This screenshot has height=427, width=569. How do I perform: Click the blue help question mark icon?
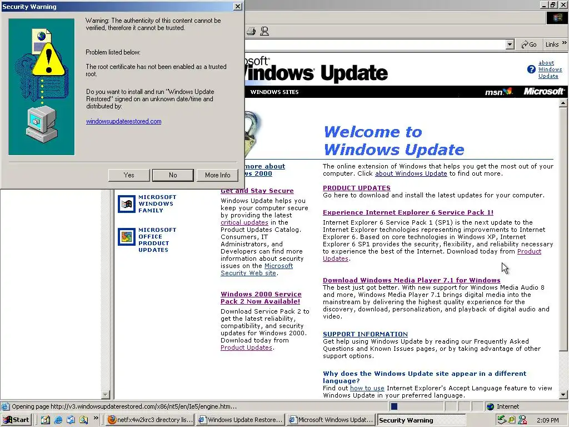click(531, 69)
